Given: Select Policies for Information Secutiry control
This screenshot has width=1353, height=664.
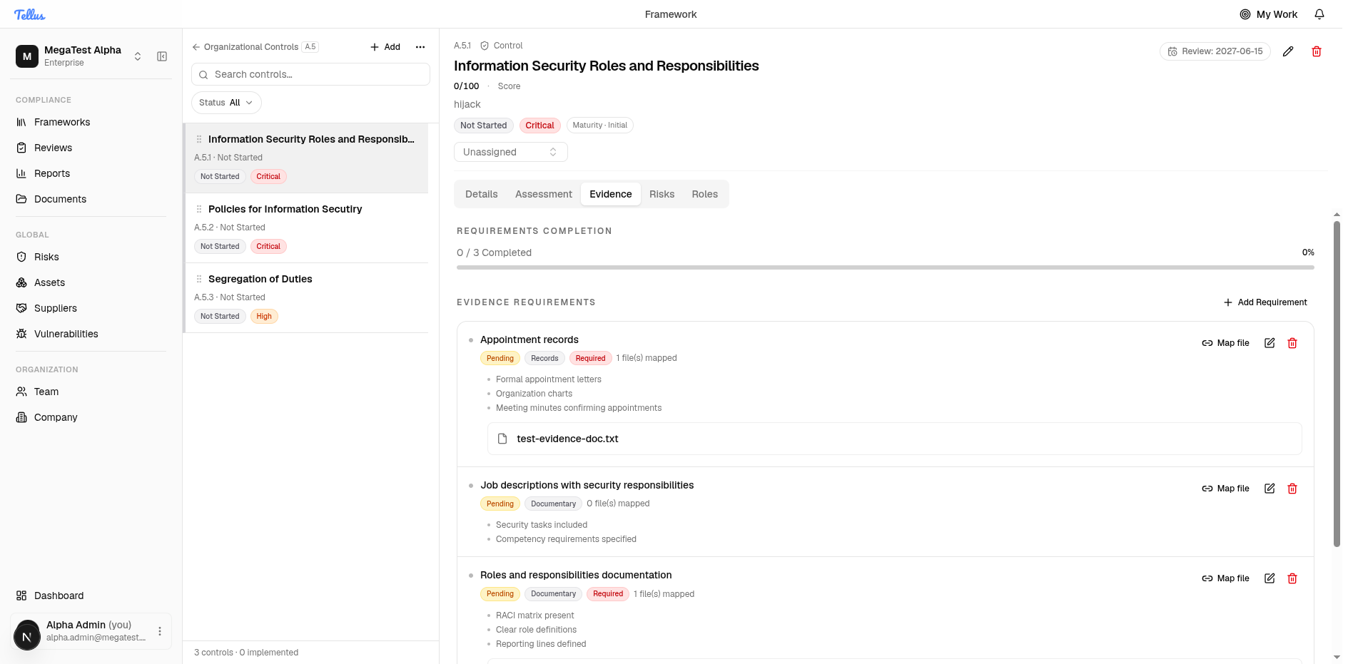Looking at the screenshot, I should click(307, 228).
